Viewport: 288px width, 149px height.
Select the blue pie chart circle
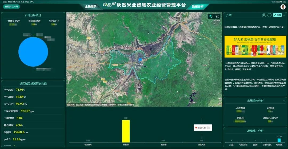click(33, 52)
